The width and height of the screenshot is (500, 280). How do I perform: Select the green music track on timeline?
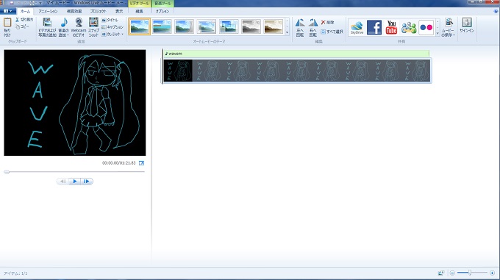coord(296,54)
